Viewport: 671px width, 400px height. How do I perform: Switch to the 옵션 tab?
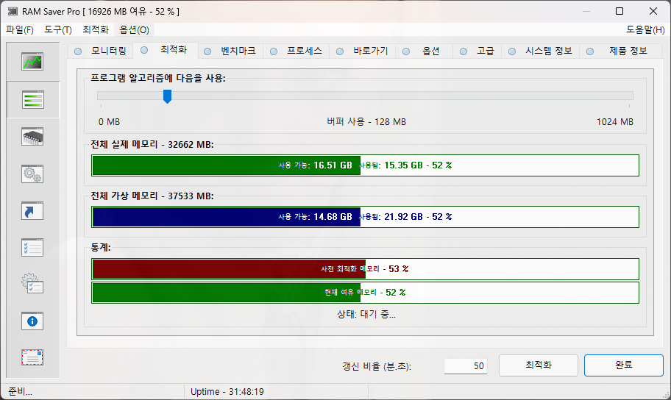coord(423,51)
